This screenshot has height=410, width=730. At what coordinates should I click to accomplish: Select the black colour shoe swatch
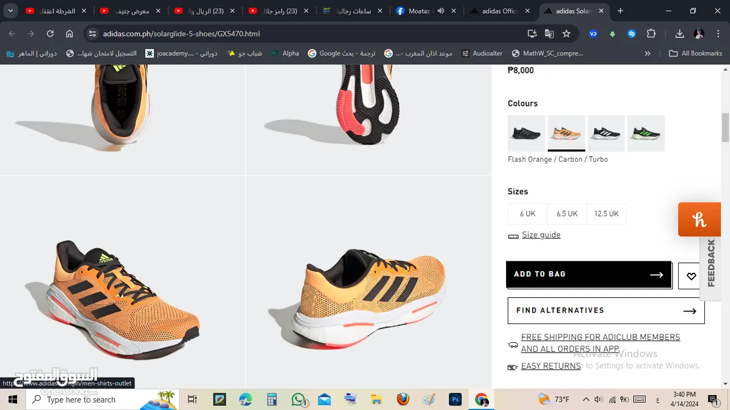coord(527,133)
